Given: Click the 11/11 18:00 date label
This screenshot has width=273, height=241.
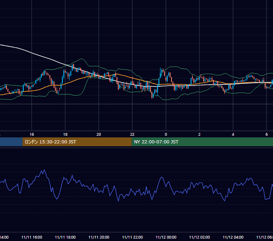Looking at the screenshot, I should 65,237.
